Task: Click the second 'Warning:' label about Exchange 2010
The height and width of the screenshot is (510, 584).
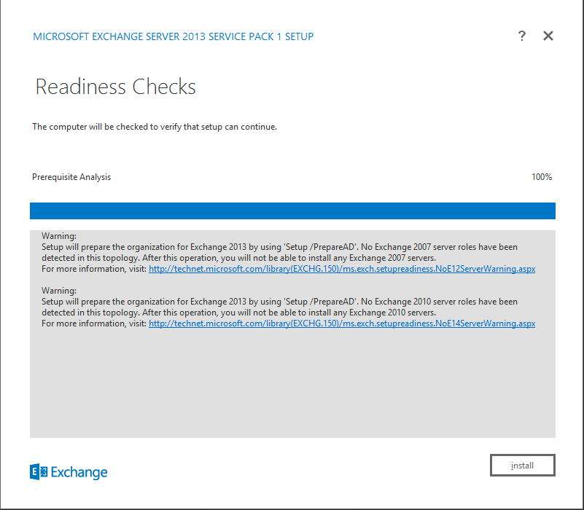Action: [59, 291]
